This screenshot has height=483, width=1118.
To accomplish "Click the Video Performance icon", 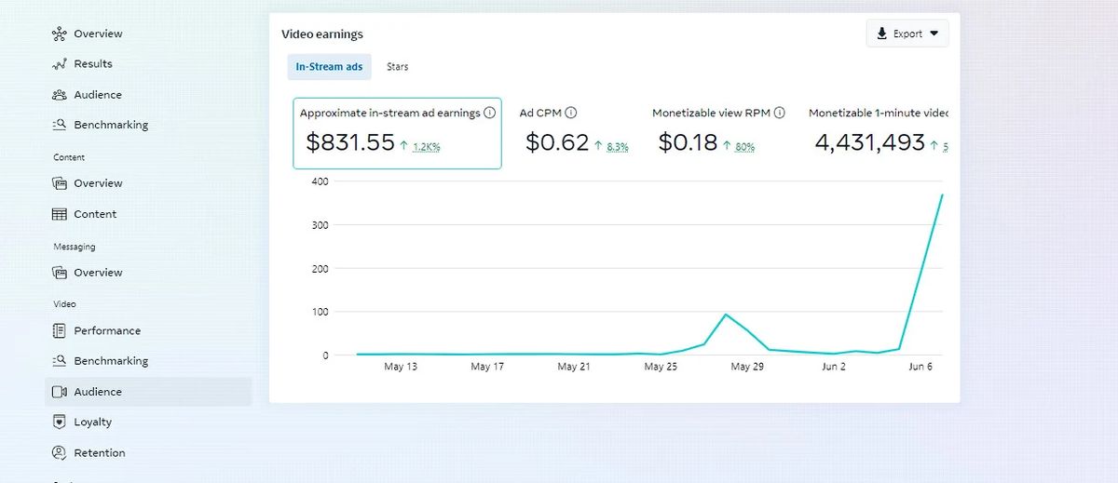I will click(x=60, y=331).
